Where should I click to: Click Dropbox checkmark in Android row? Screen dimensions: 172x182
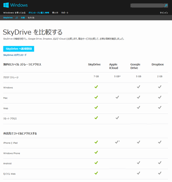click(160, 163)
